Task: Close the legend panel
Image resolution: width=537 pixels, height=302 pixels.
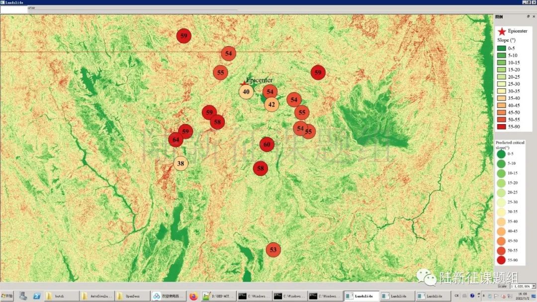Action: [x=534, y=16]
